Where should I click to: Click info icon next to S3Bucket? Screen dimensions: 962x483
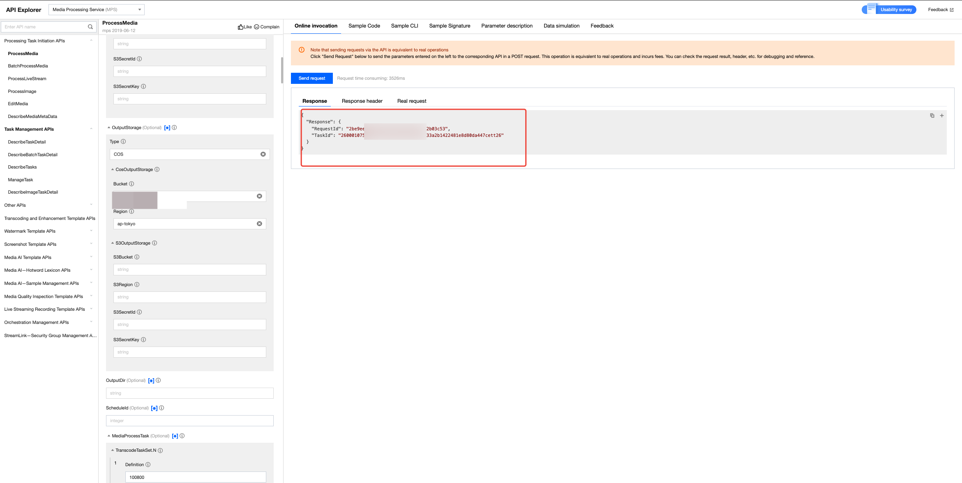(x=137, y=257)
